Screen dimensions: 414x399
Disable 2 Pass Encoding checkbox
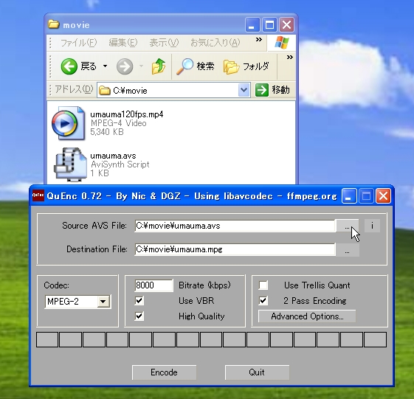(263, 301)
